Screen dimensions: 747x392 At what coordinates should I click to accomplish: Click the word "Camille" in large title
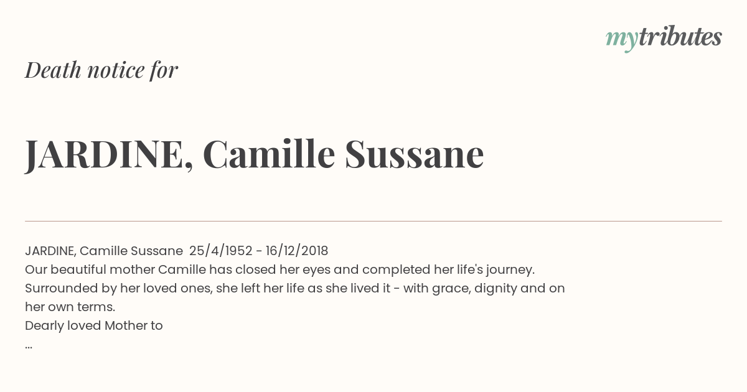269,154
